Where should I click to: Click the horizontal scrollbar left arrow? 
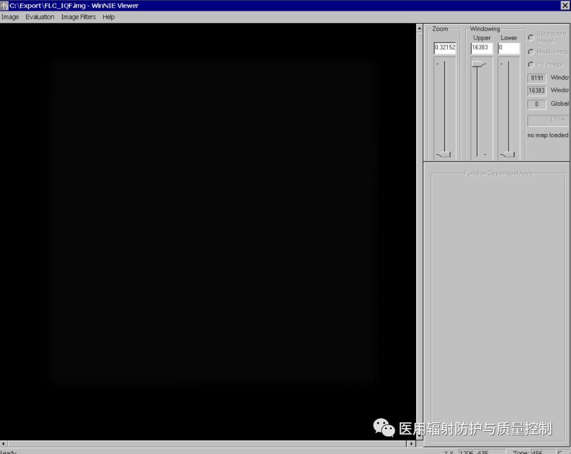(x=3, y=444)
